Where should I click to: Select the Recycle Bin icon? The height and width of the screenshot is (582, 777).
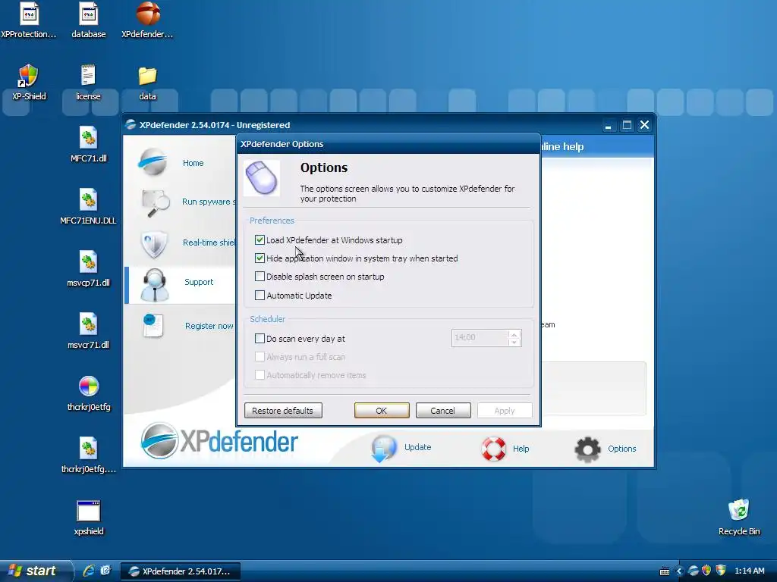point(739,510)
